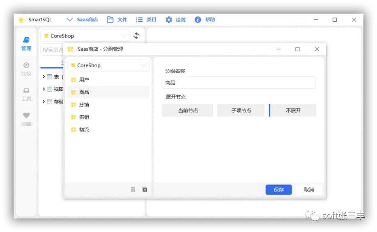
Task: Open the 设置 settings menu
Action: 175,20
